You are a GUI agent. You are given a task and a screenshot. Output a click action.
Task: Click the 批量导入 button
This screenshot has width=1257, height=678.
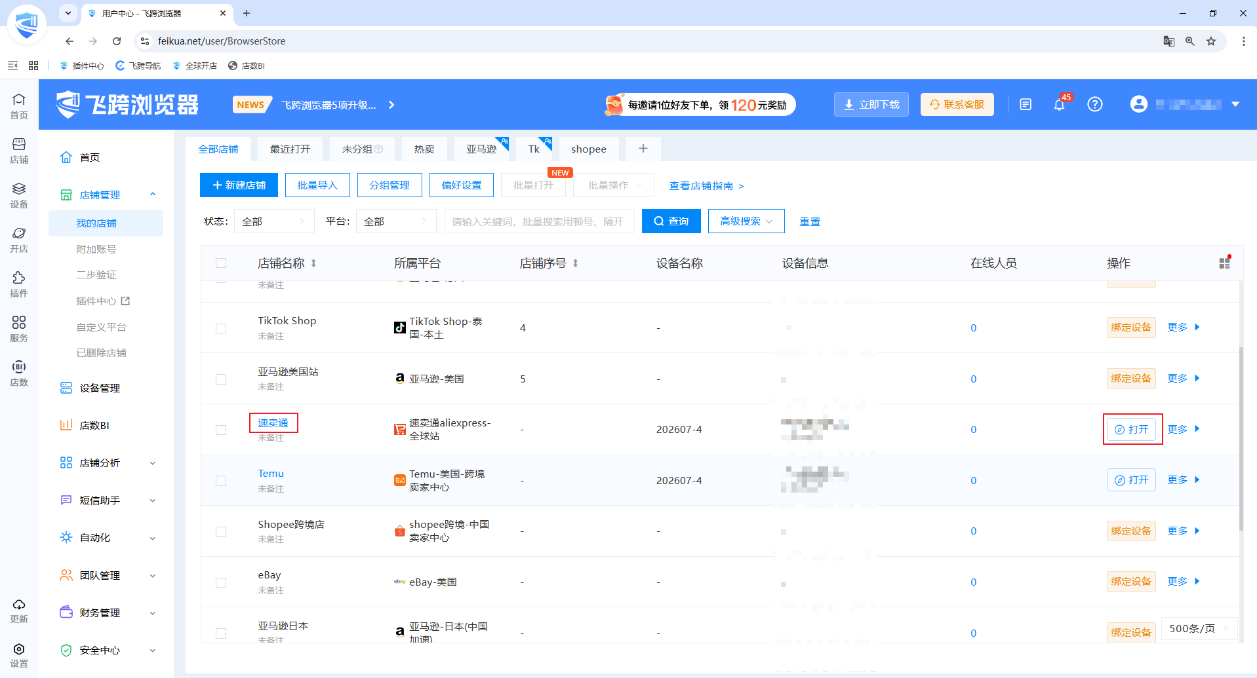pos(317,185)
